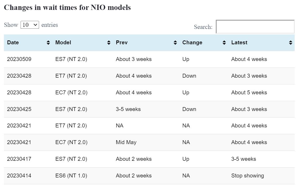This screenshot has width=296, height=185.
Task: Click the ES6 (NT 1.0) model cell
Action: [x=71, y=176]
